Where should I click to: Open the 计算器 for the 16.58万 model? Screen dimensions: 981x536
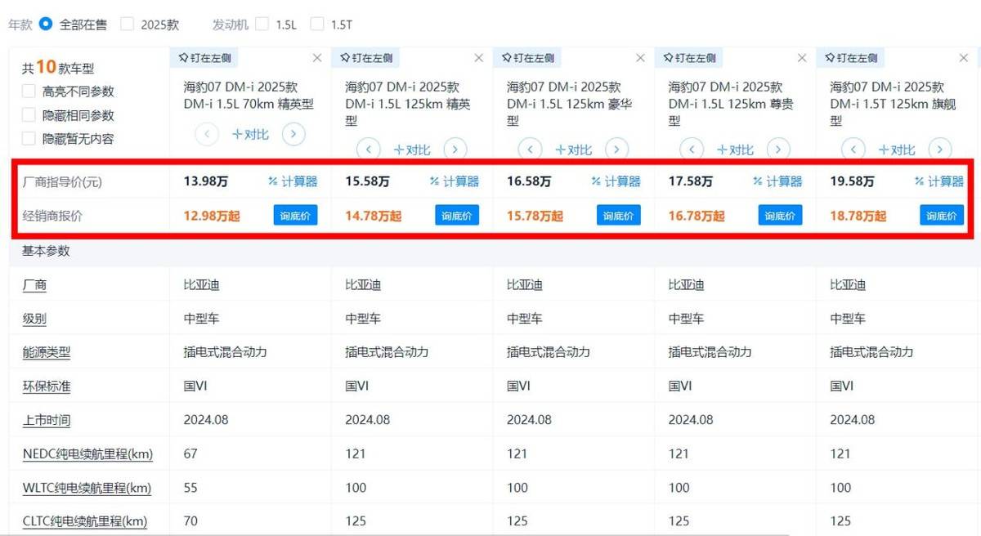click(x=616, y=181)
